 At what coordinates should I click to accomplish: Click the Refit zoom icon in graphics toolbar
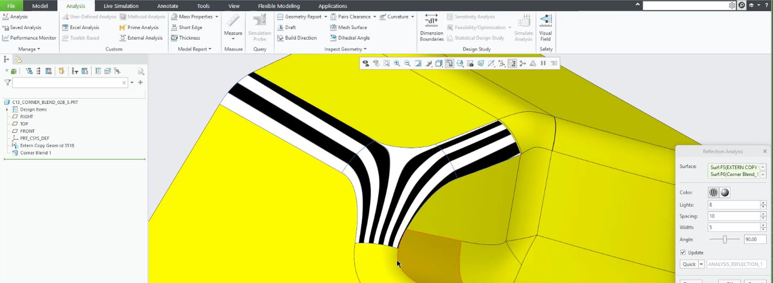click(386, 63)
